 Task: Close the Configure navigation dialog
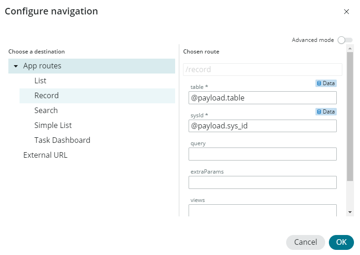point(346,12)
